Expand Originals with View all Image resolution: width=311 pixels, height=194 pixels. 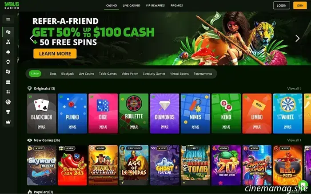point(294,89)
